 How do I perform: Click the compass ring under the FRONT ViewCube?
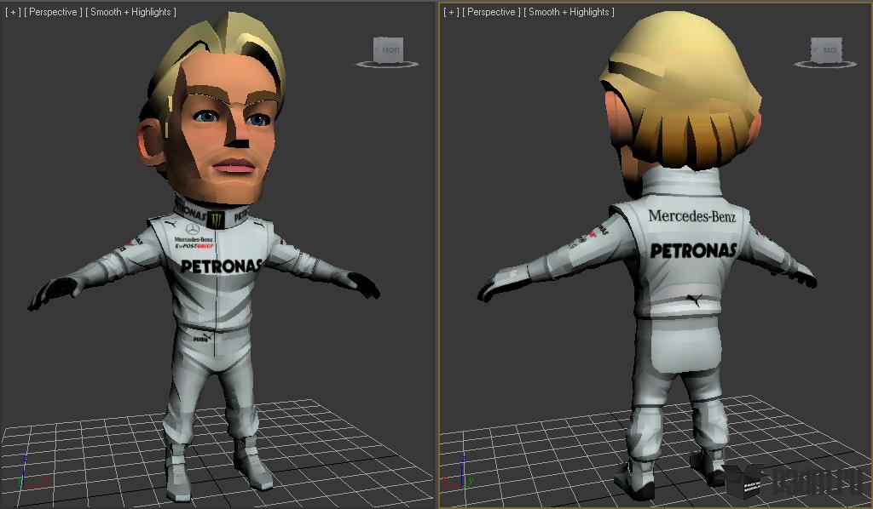[389, 64]
